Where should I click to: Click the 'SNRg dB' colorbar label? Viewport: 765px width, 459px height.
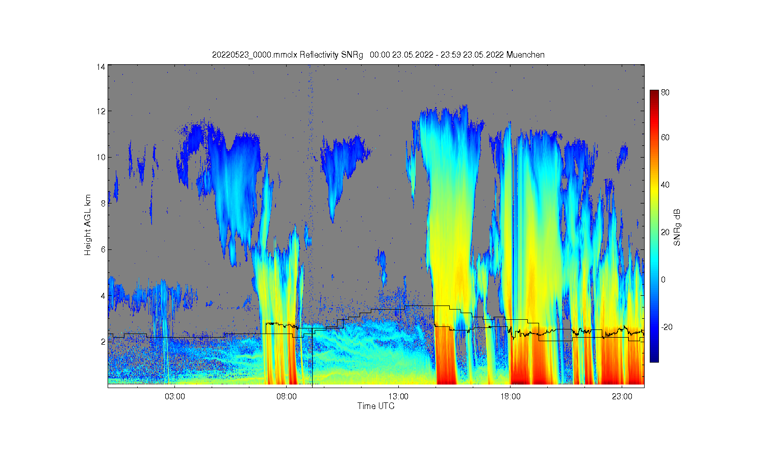point(677,227)
